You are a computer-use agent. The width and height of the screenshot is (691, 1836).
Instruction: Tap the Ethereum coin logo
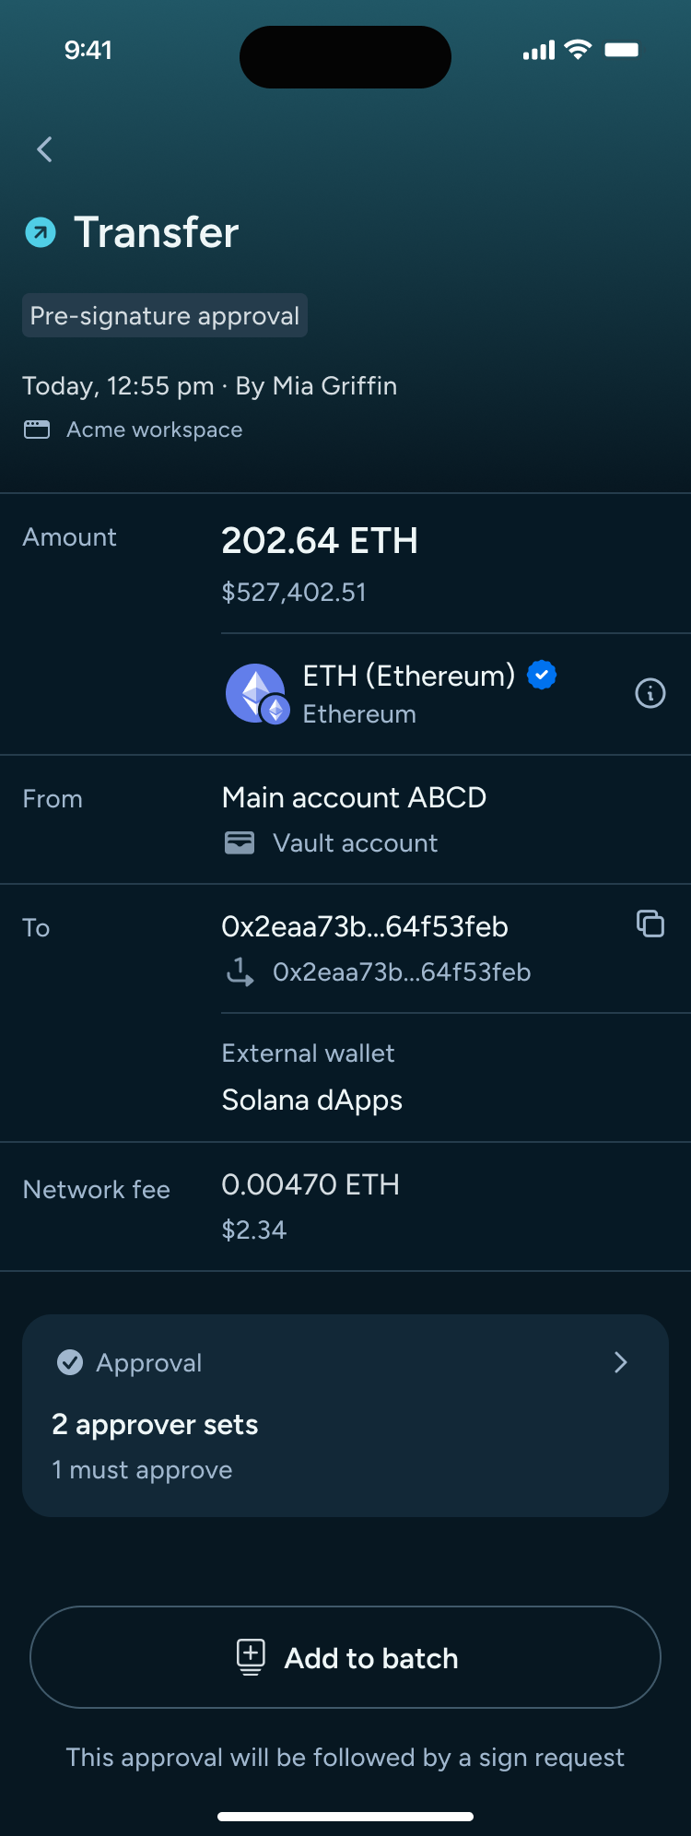coord(257,694)
